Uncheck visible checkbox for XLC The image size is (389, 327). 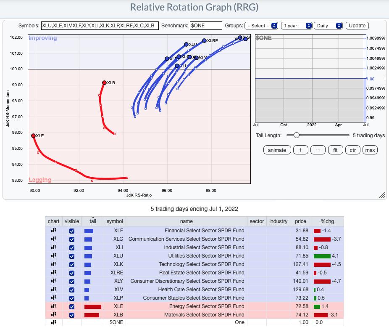pyautogui.click(x=71, y=239)
